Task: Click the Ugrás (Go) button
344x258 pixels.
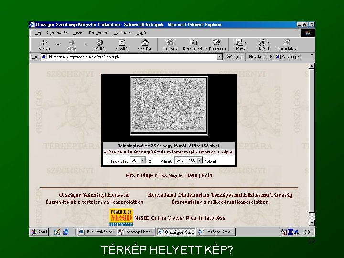Action: tap(235, 57)
